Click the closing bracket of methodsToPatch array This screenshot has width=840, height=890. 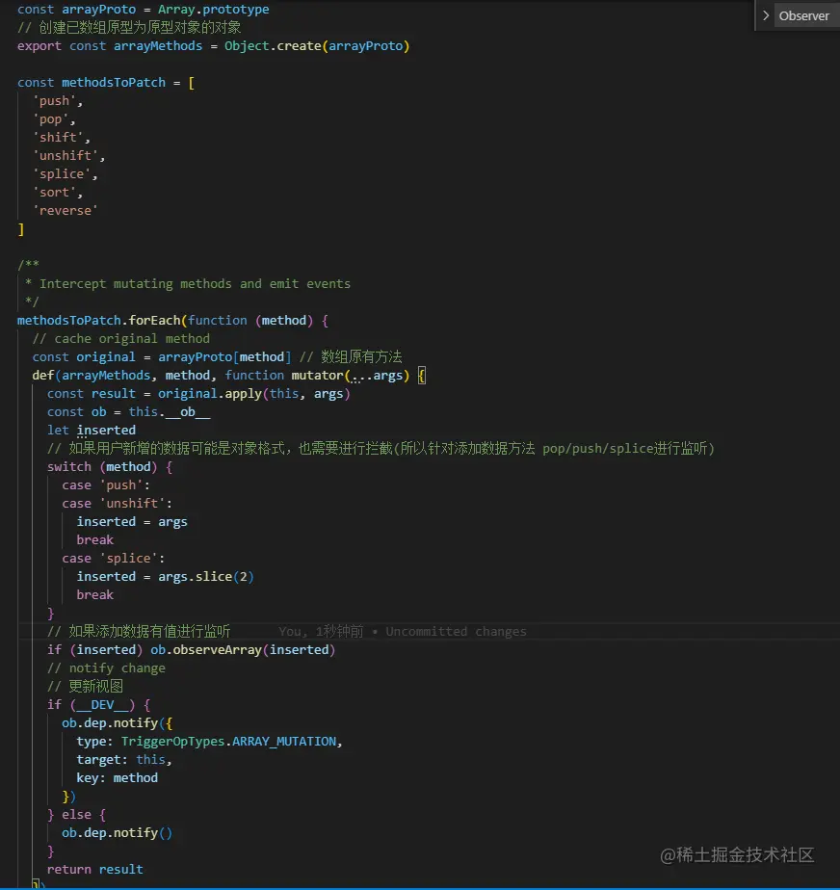(x=21, y=229)
